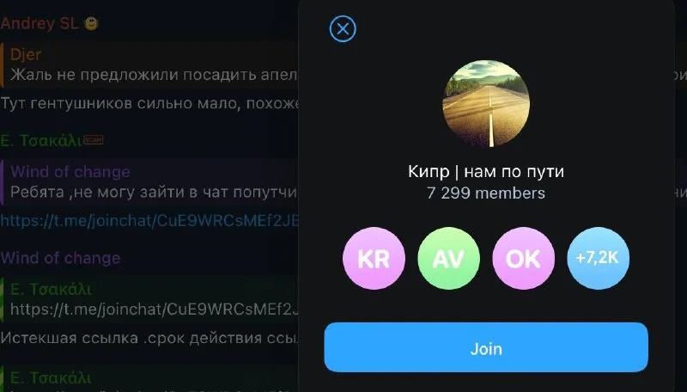This screenshot has width=687, height=392.
Task: Open the blue t.me/joinchat link
Action: (149, 221)
